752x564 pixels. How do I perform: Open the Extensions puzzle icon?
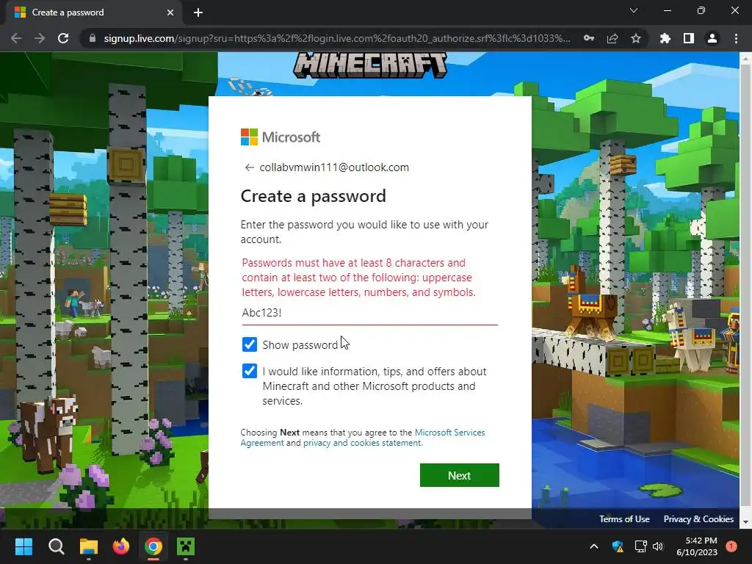click(x=665, y=38)
